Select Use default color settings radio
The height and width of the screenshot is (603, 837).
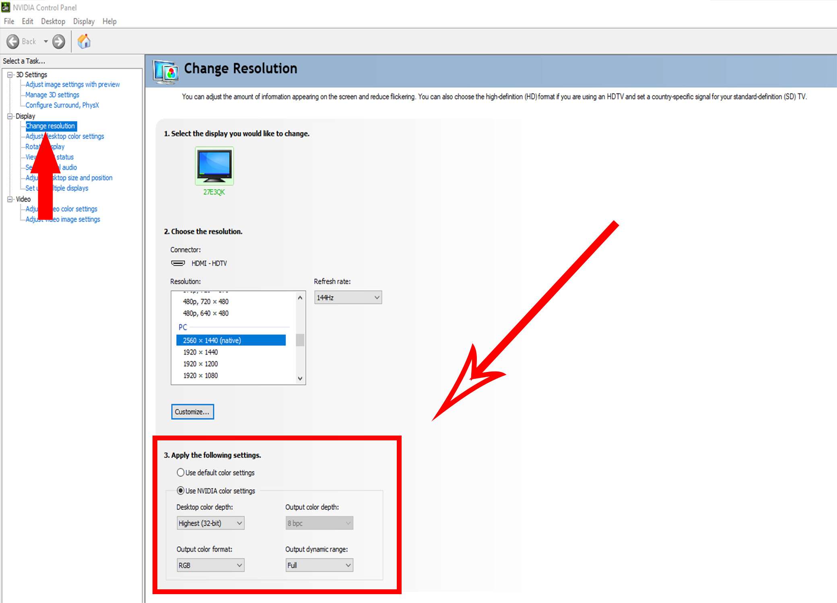181,473
